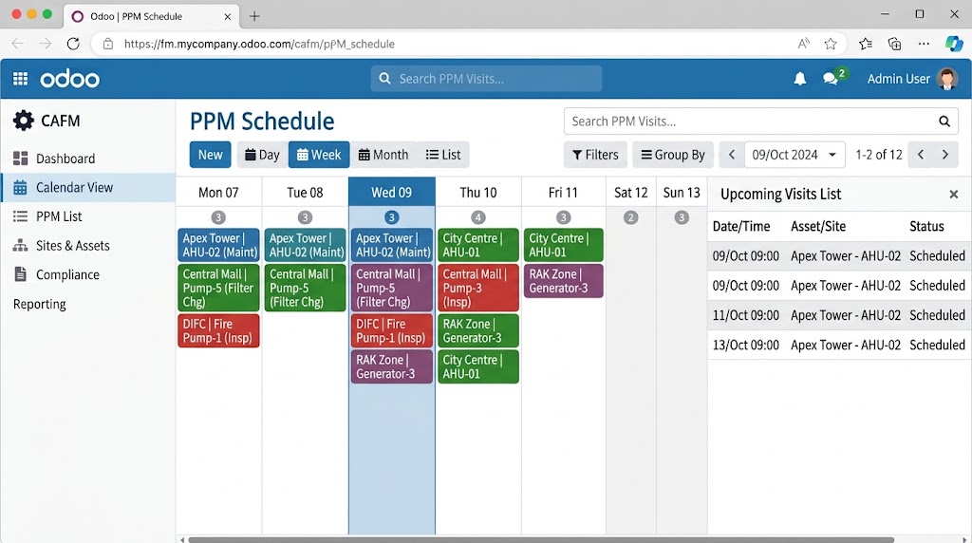View site information lock icon
Screen dimensions: 972x543
108,44
